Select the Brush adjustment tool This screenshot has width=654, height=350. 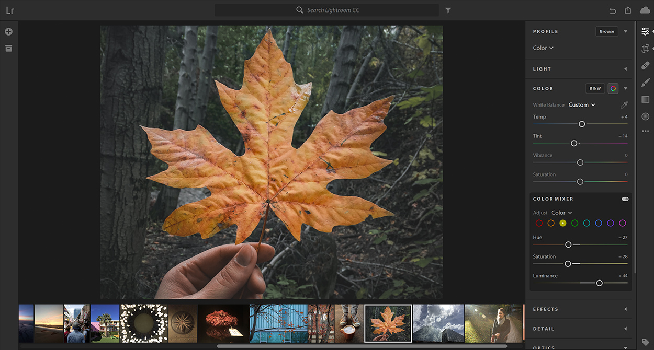click(x=645, y=83)
